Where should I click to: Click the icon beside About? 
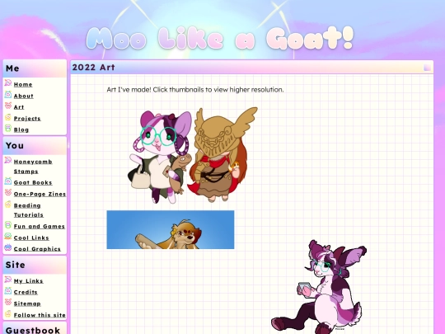coord(8,94)
